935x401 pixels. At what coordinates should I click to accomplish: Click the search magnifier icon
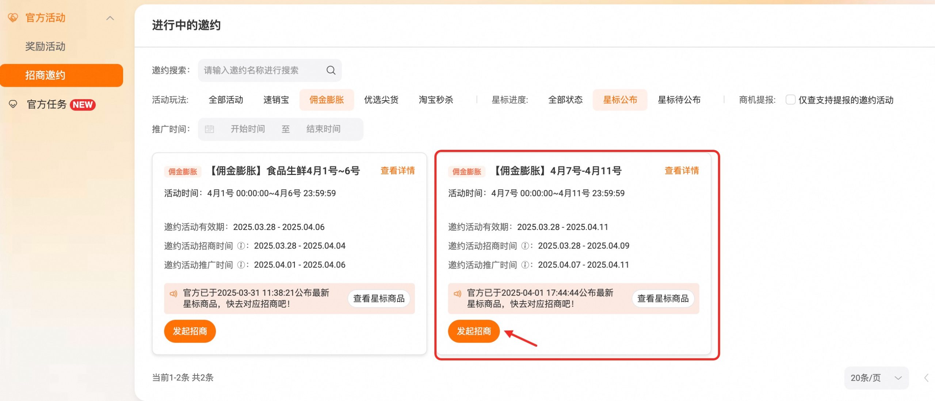click(331, 70)
